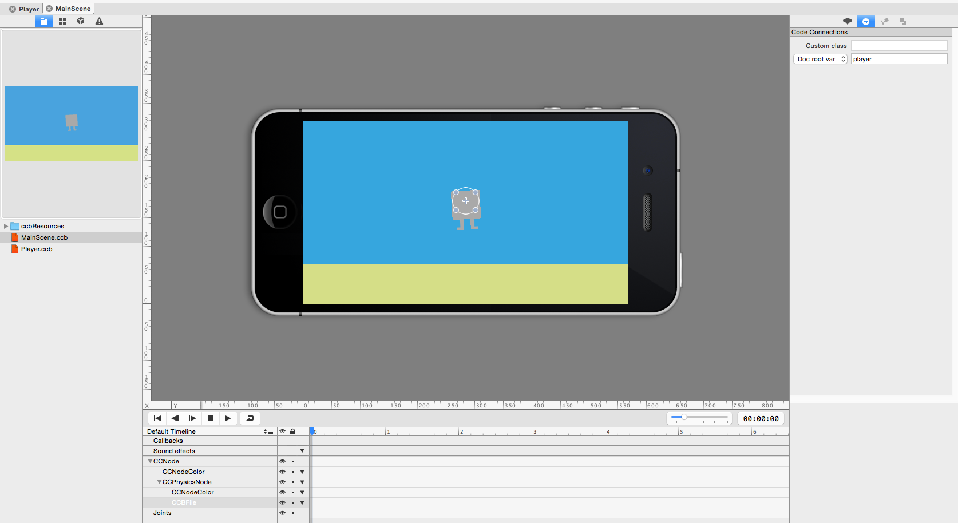This screenshot has height=523, width=958.
Task: Expand the ccbResources folder
Action: click(x=6, y=226)
